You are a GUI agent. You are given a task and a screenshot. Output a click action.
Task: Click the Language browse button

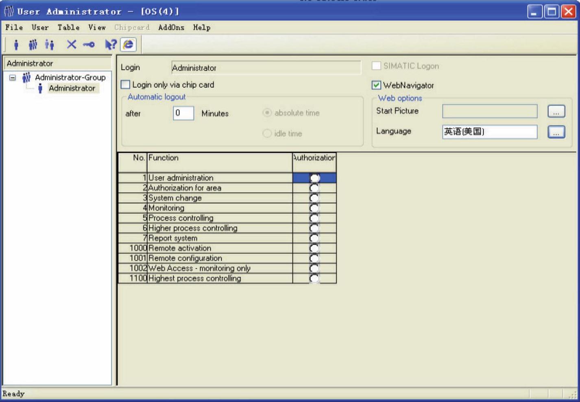(556, 132)
